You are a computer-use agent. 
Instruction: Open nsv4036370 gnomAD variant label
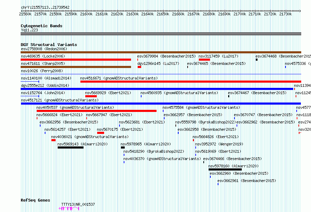pyautogui.click(x=162, y=159)
